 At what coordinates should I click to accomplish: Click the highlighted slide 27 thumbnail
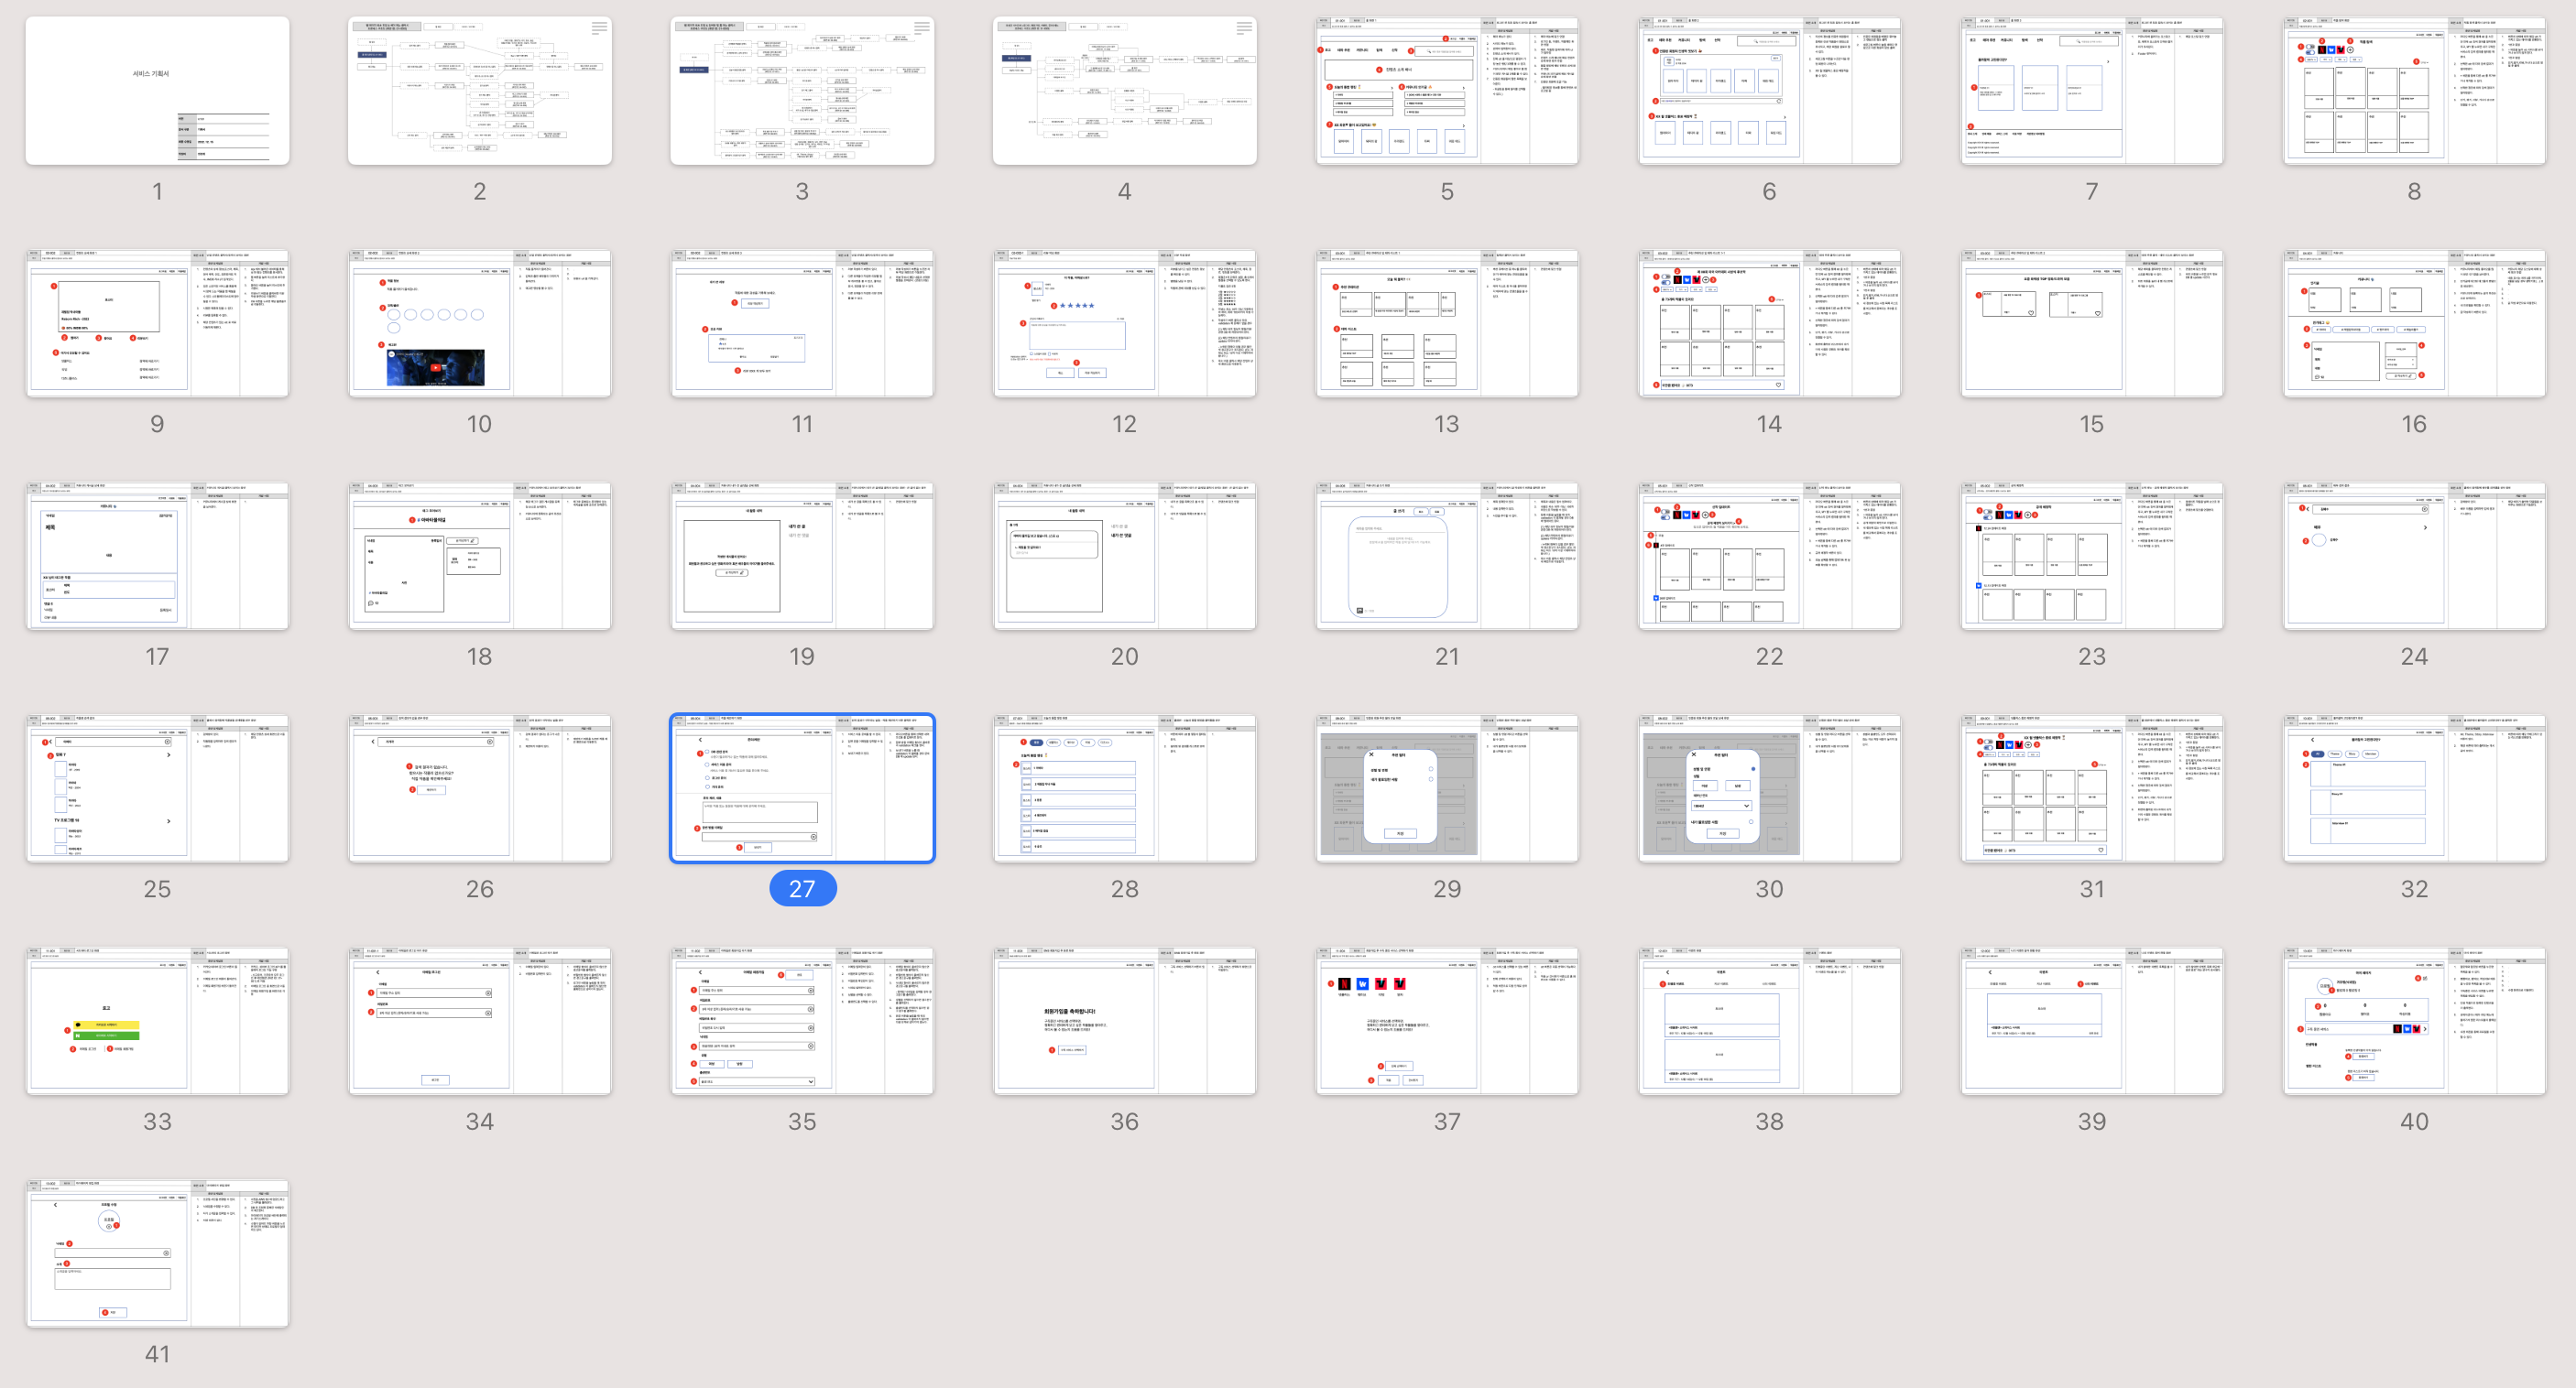pyautogui.click(x=802, y=788)
